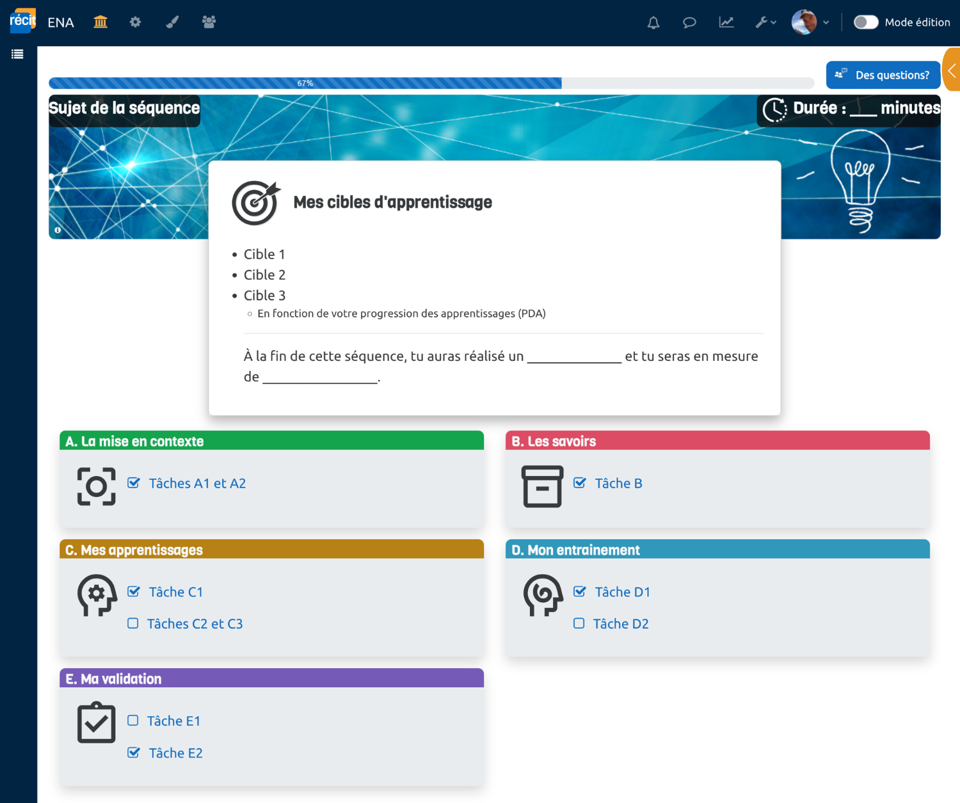Click the Des questions? button
960x803 pixels.
[x=883, y=75]
